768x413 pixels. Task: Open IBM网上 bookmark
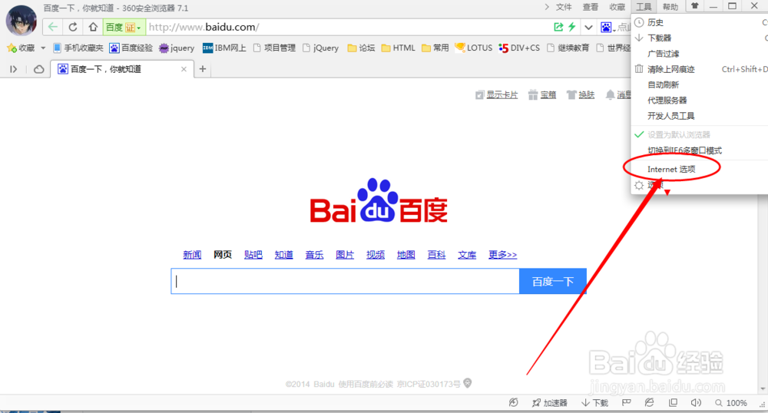(x=224, y=48)
